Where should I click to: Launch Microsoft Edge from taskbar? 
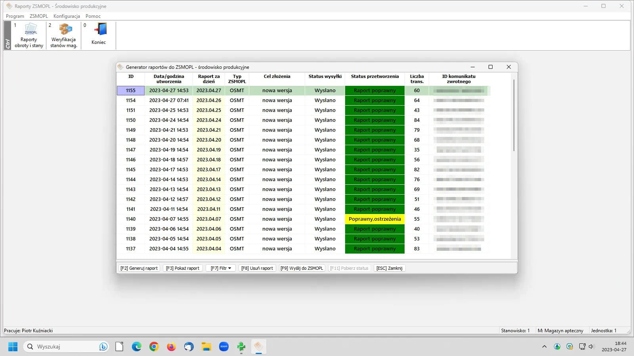tap(137, 347)
